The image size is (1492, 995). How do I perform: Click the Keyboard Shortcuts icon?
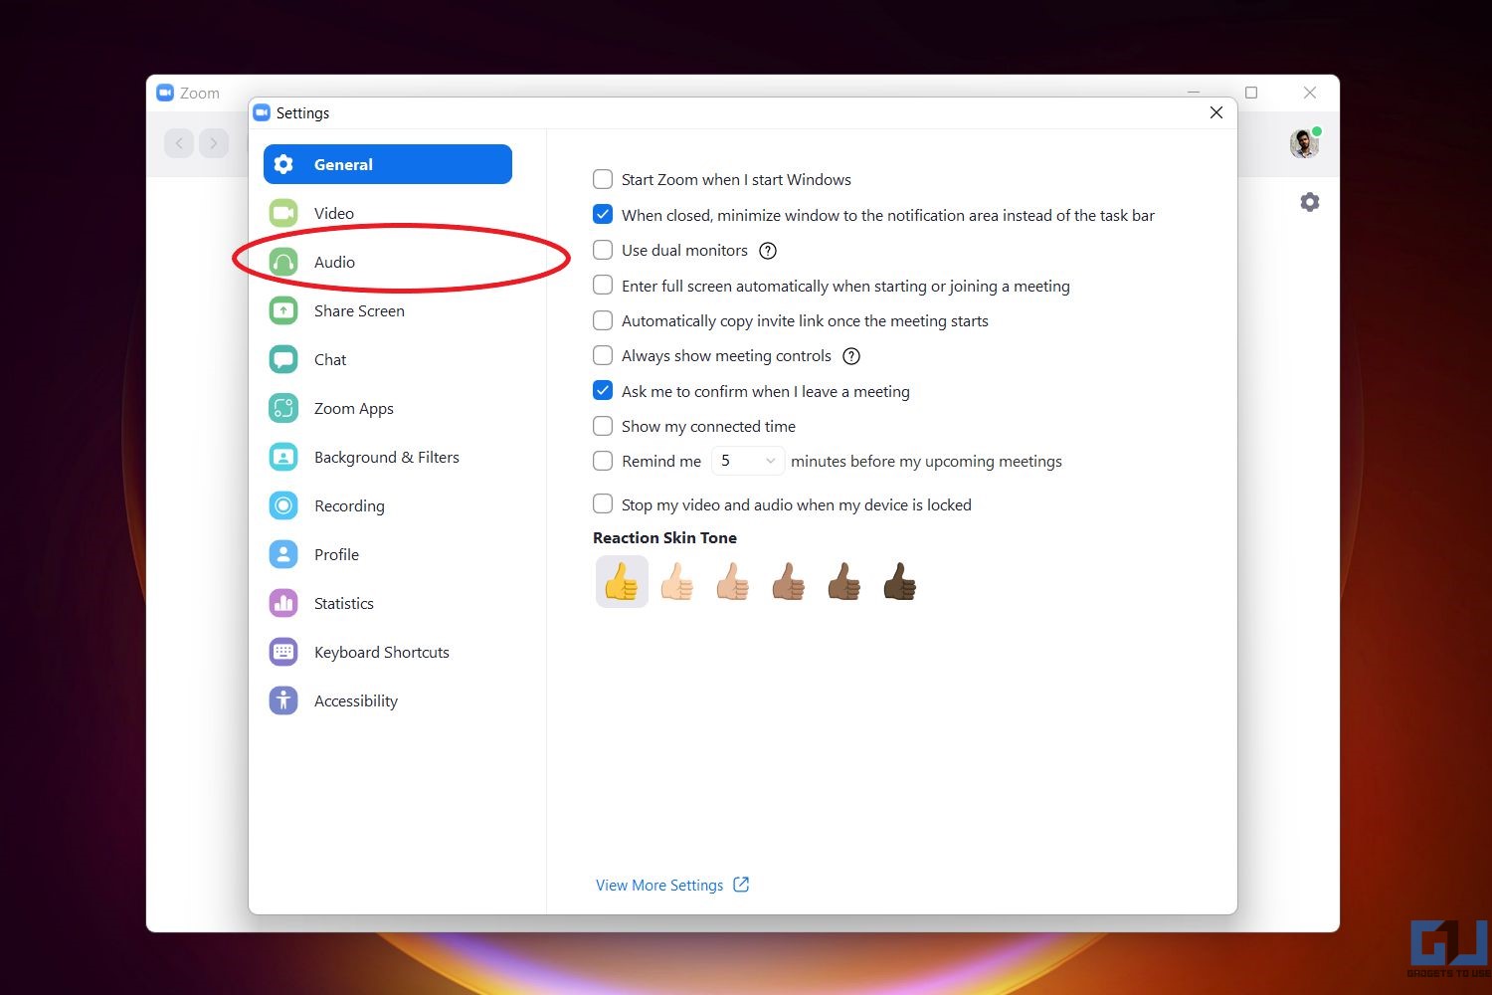(283, 652)
